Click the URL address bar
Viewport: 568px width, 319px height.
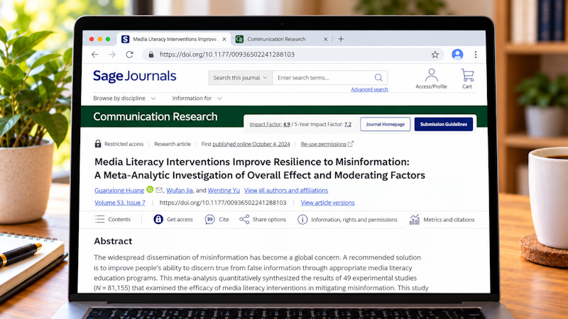point(293,55)
